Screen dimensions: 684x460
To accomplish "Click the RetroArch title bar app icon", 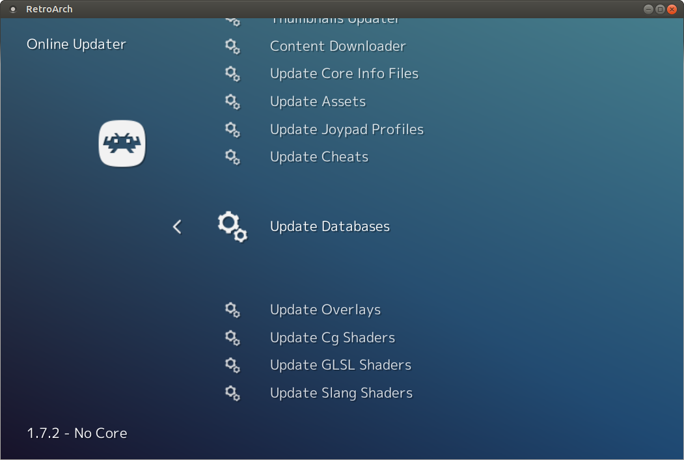I will click(x=12, y=9).
